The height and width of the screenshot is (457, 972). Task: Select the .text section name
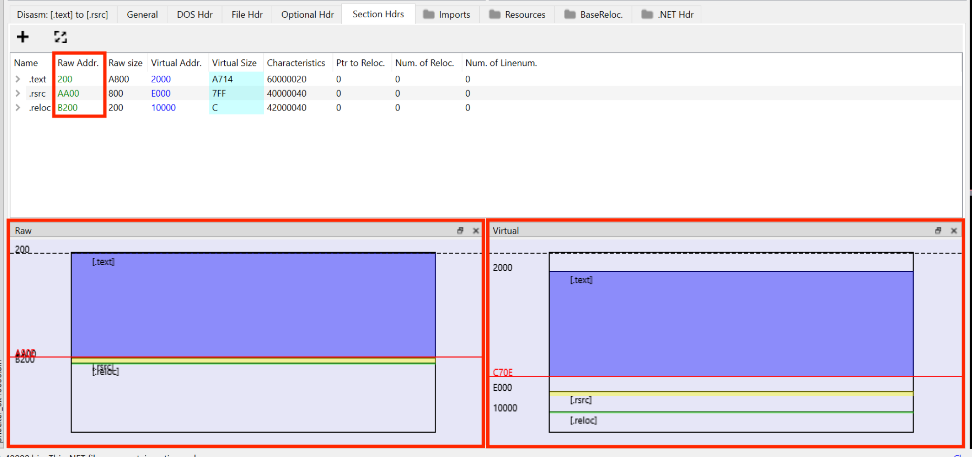point(38,79)
